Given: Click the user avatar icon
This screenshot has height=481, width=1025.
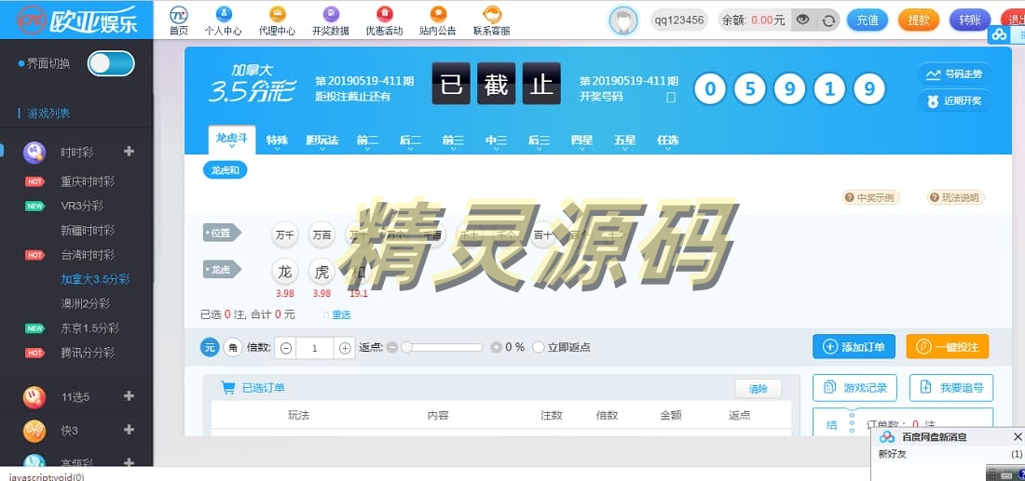Looking at the screenshot, I should (x=622, y=20).
